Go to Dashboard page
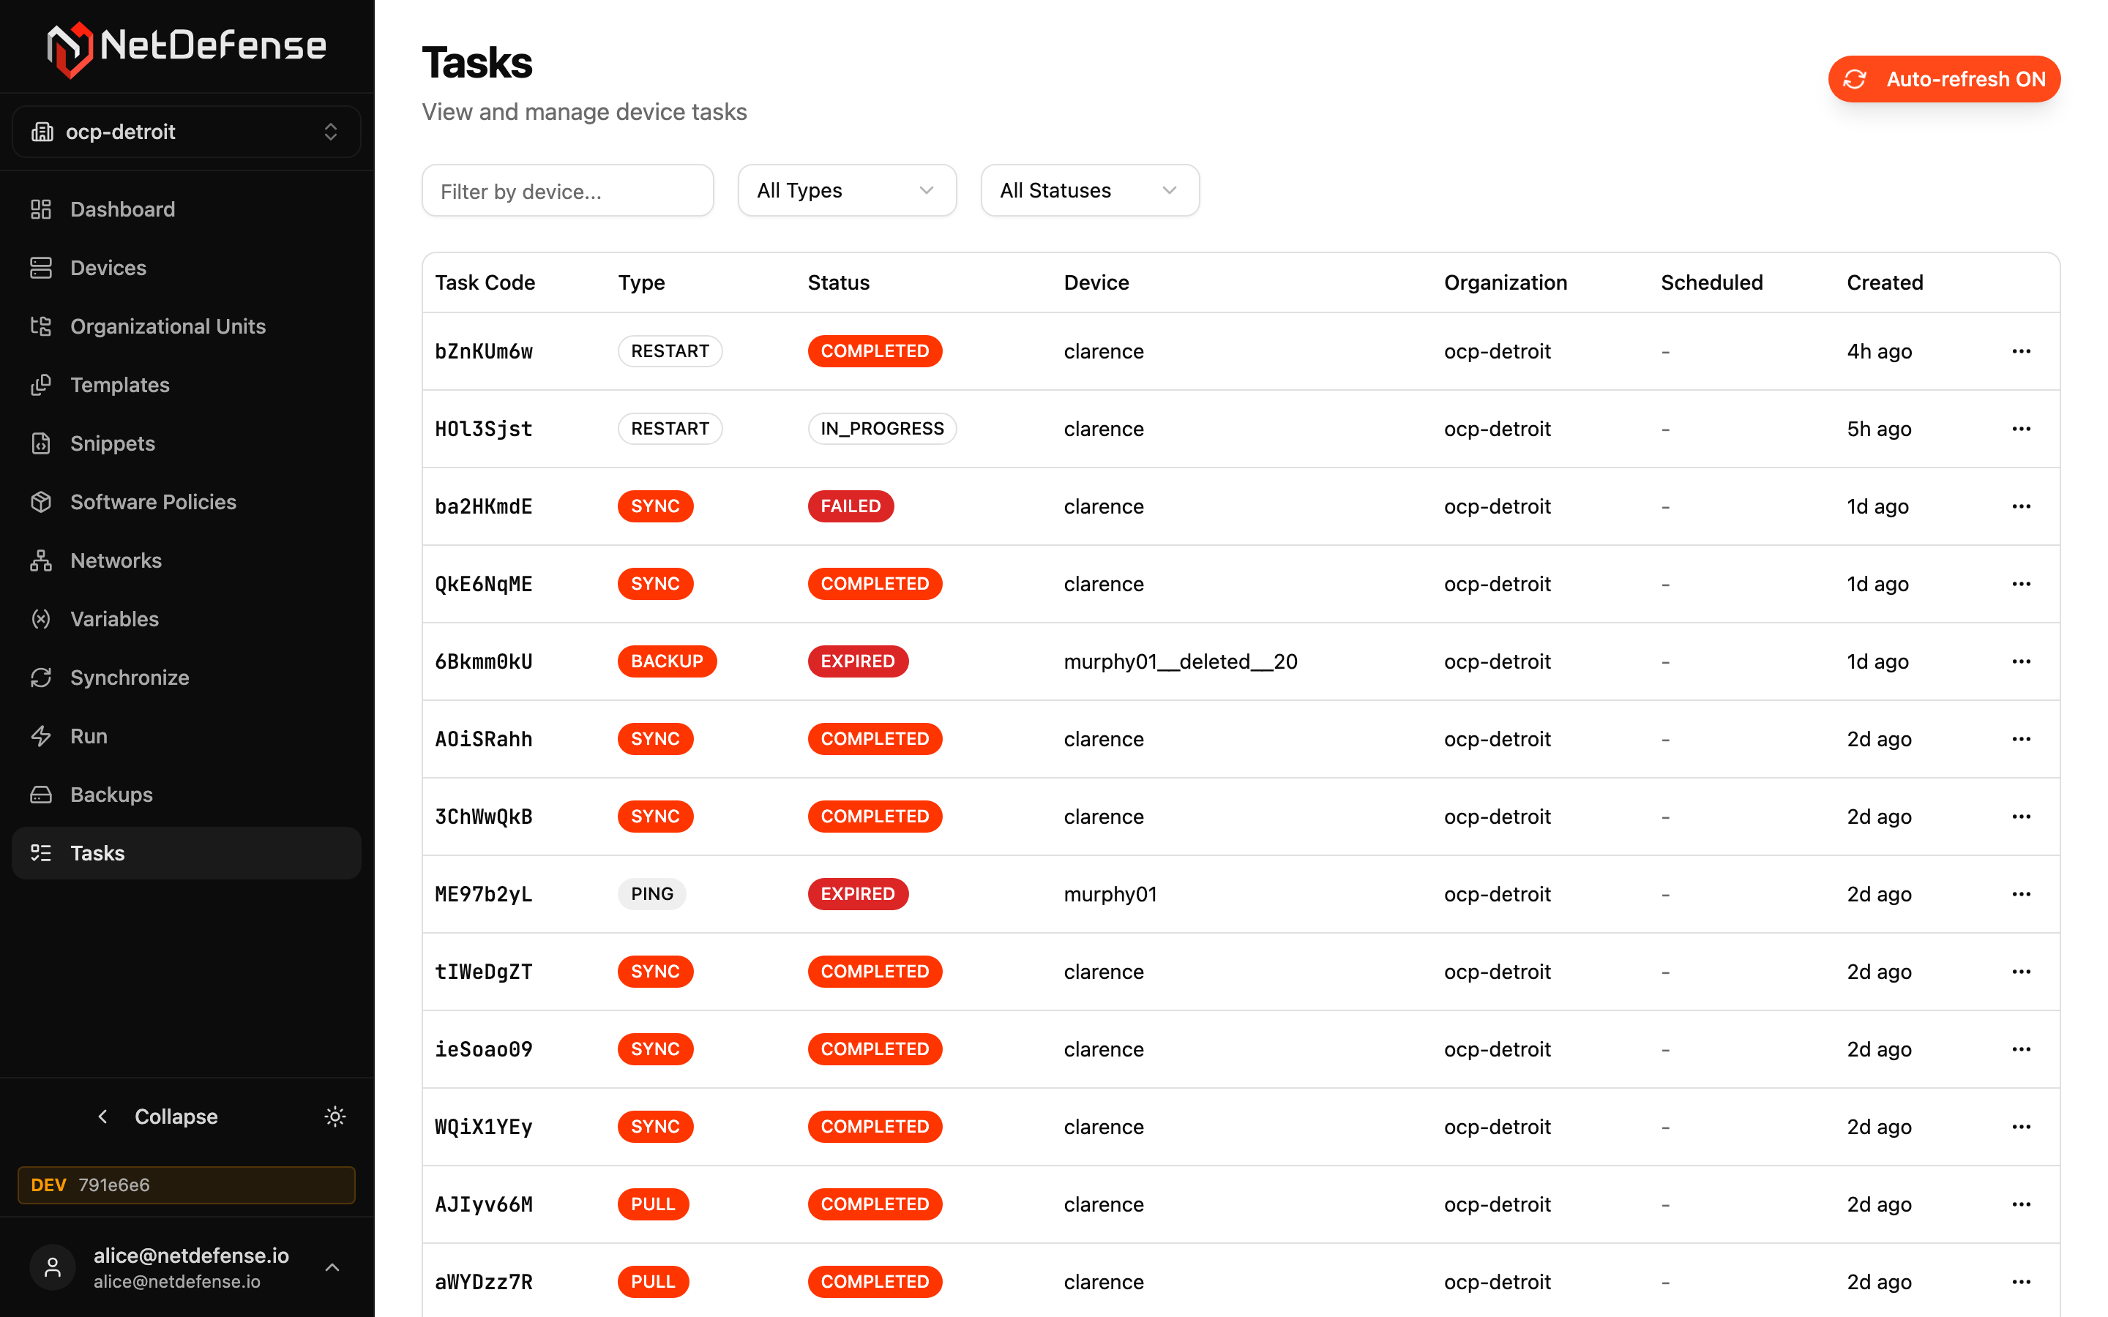The image size is (2108, 1317). pos(187,209)
